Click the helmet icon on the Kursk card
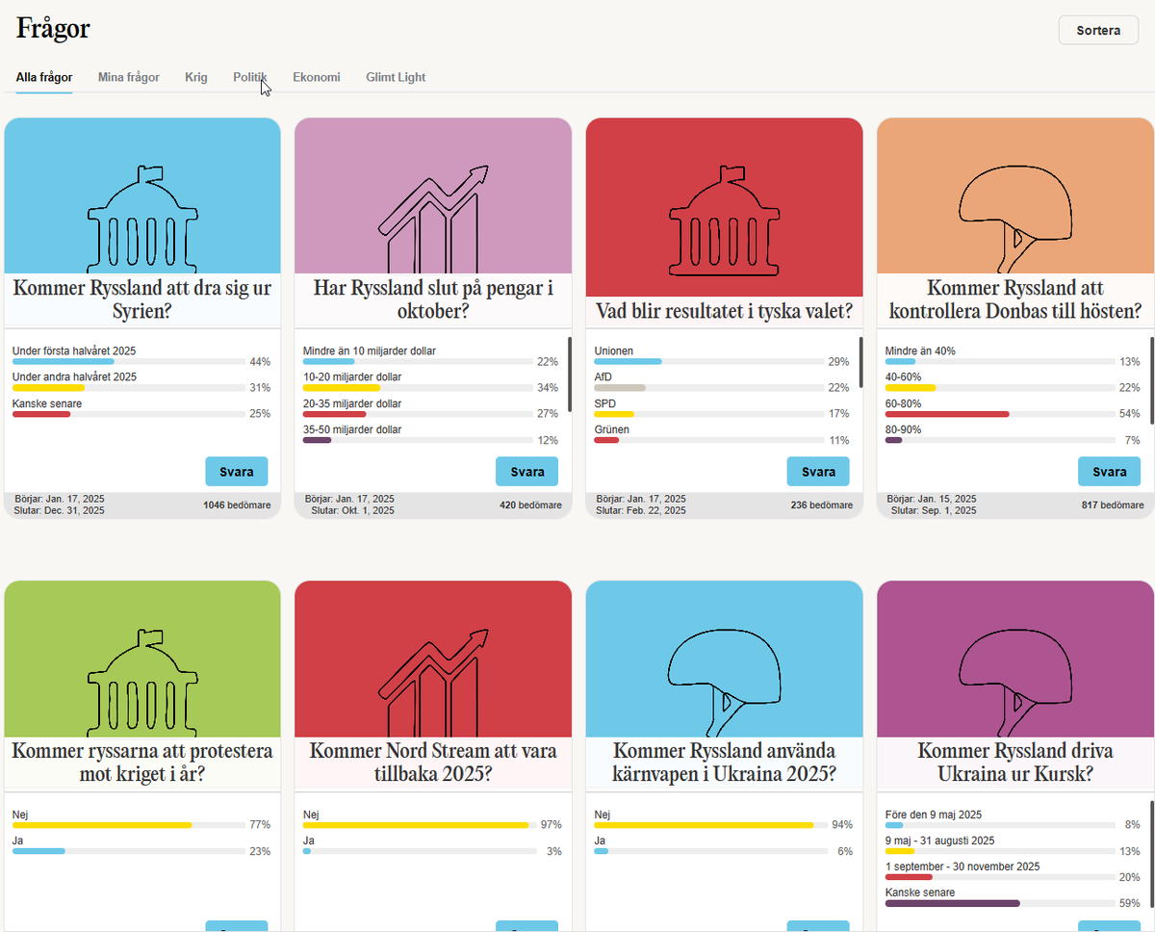 (x=1015, y=685)
